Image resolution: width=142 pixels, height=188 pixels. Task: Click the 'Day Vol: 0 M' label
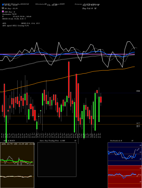point(89,9)
